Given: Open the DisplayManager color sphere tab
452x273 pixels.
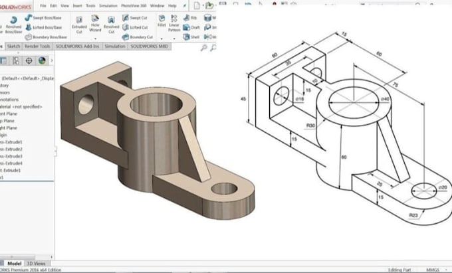Looking at the screenshot, I should click(42, 60).
